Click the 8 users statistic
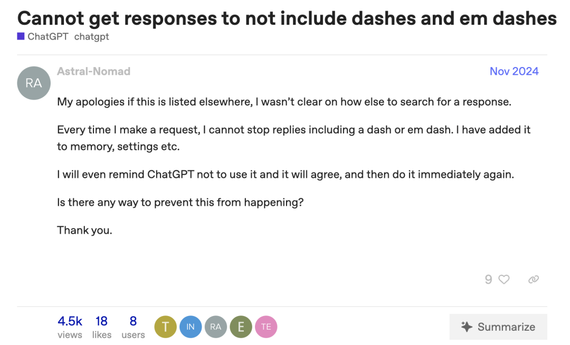Image resolution: width=570 pixels, height=345 pixels. click(133, 327)
